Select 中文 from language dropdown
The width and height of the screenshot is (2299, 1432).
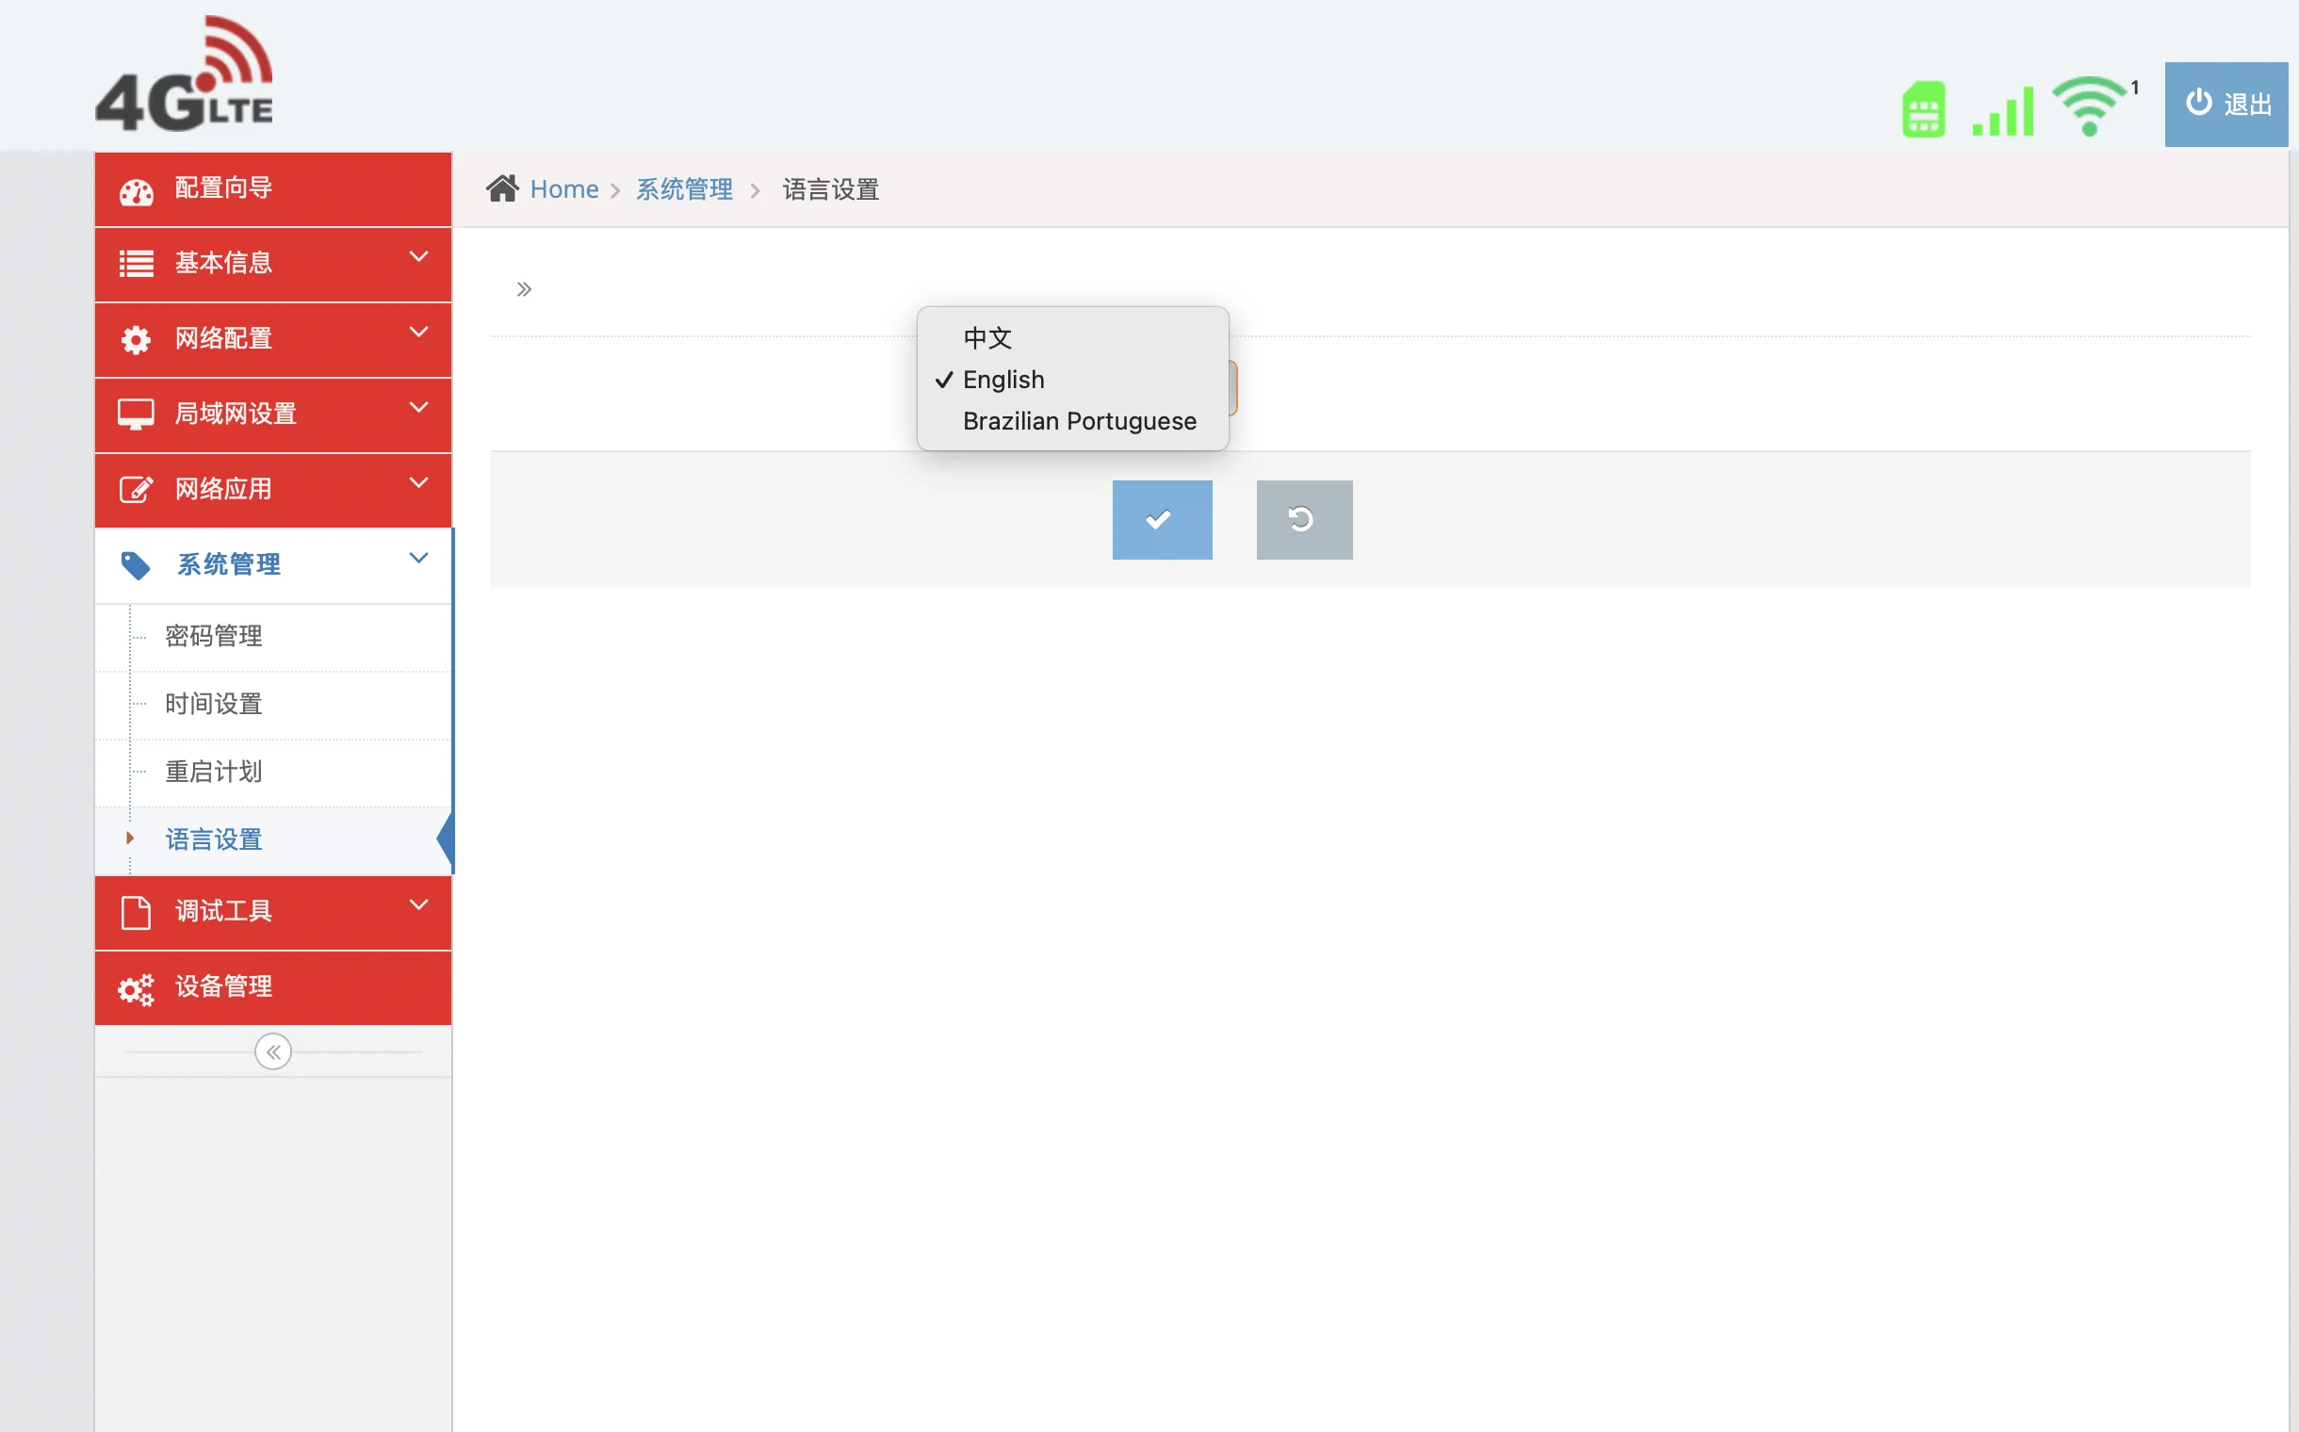coord(987,338)
